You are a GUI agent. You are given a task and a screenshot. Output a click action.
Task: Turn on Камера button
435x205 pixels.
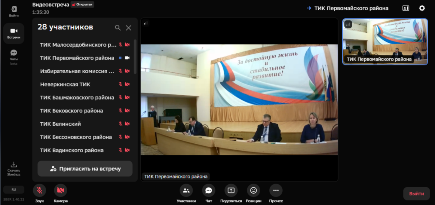60,190
